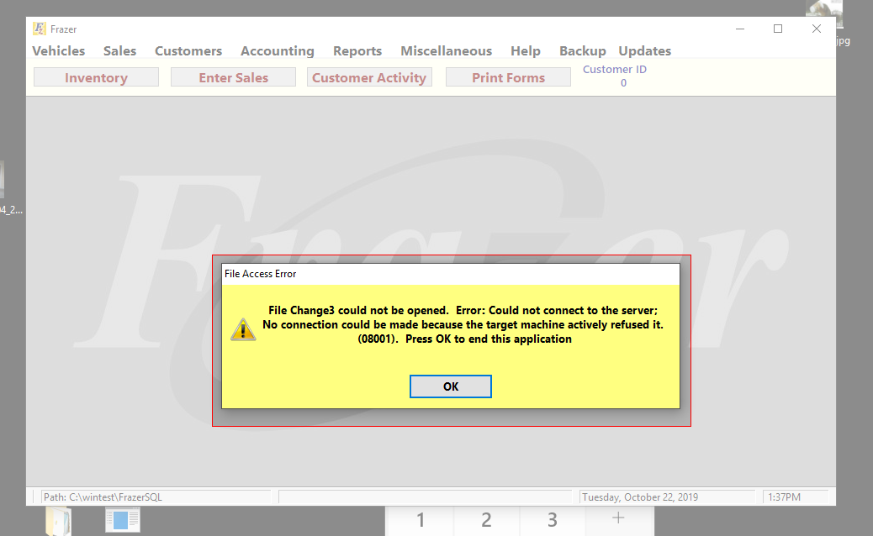Screen dimensions: 873x536
Task: Open the Vehicles menu
Action: (x=59, y=50)
